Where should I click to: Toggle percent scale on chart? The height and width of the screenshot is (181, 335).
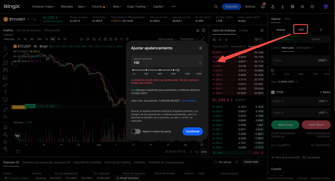[x=191, y=151]
